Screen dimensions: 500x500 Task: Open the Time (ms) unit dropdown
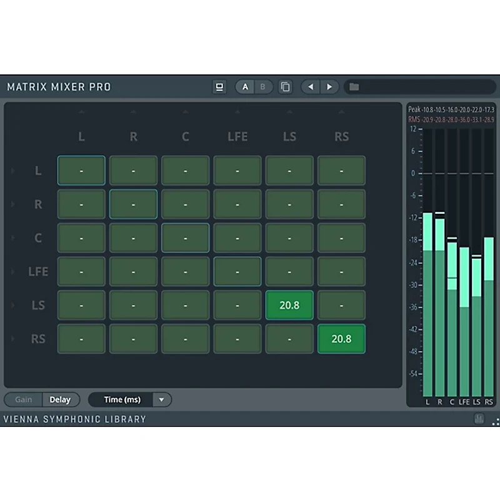click(161, 399)
